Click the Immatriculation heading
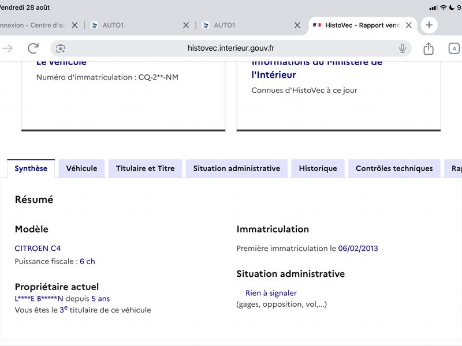Image resolution: width=462 pixels, height=346 pixels. click(273, 229)
